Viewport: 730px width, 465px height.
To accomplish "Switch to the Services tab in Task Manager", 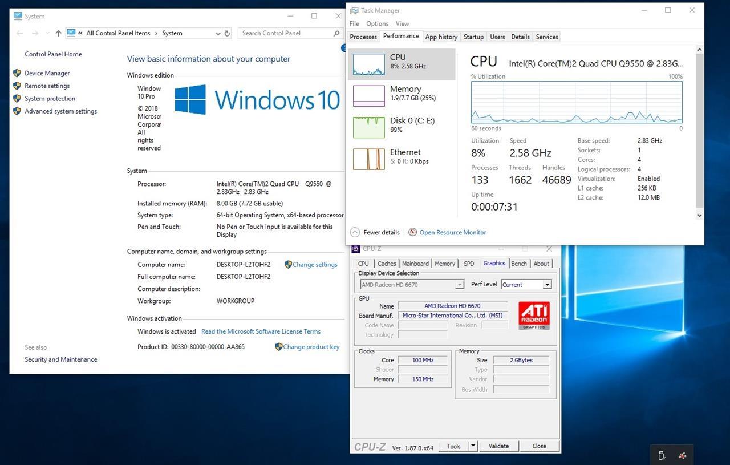I will (547, 37).
